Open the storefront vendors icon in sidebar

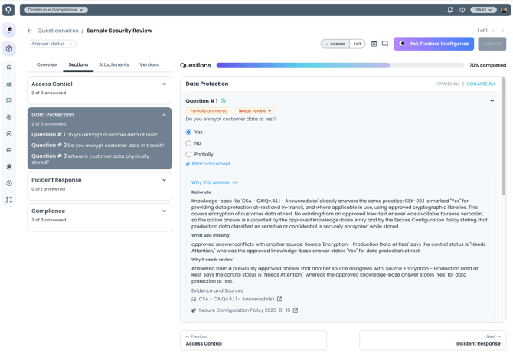point(9,150)
